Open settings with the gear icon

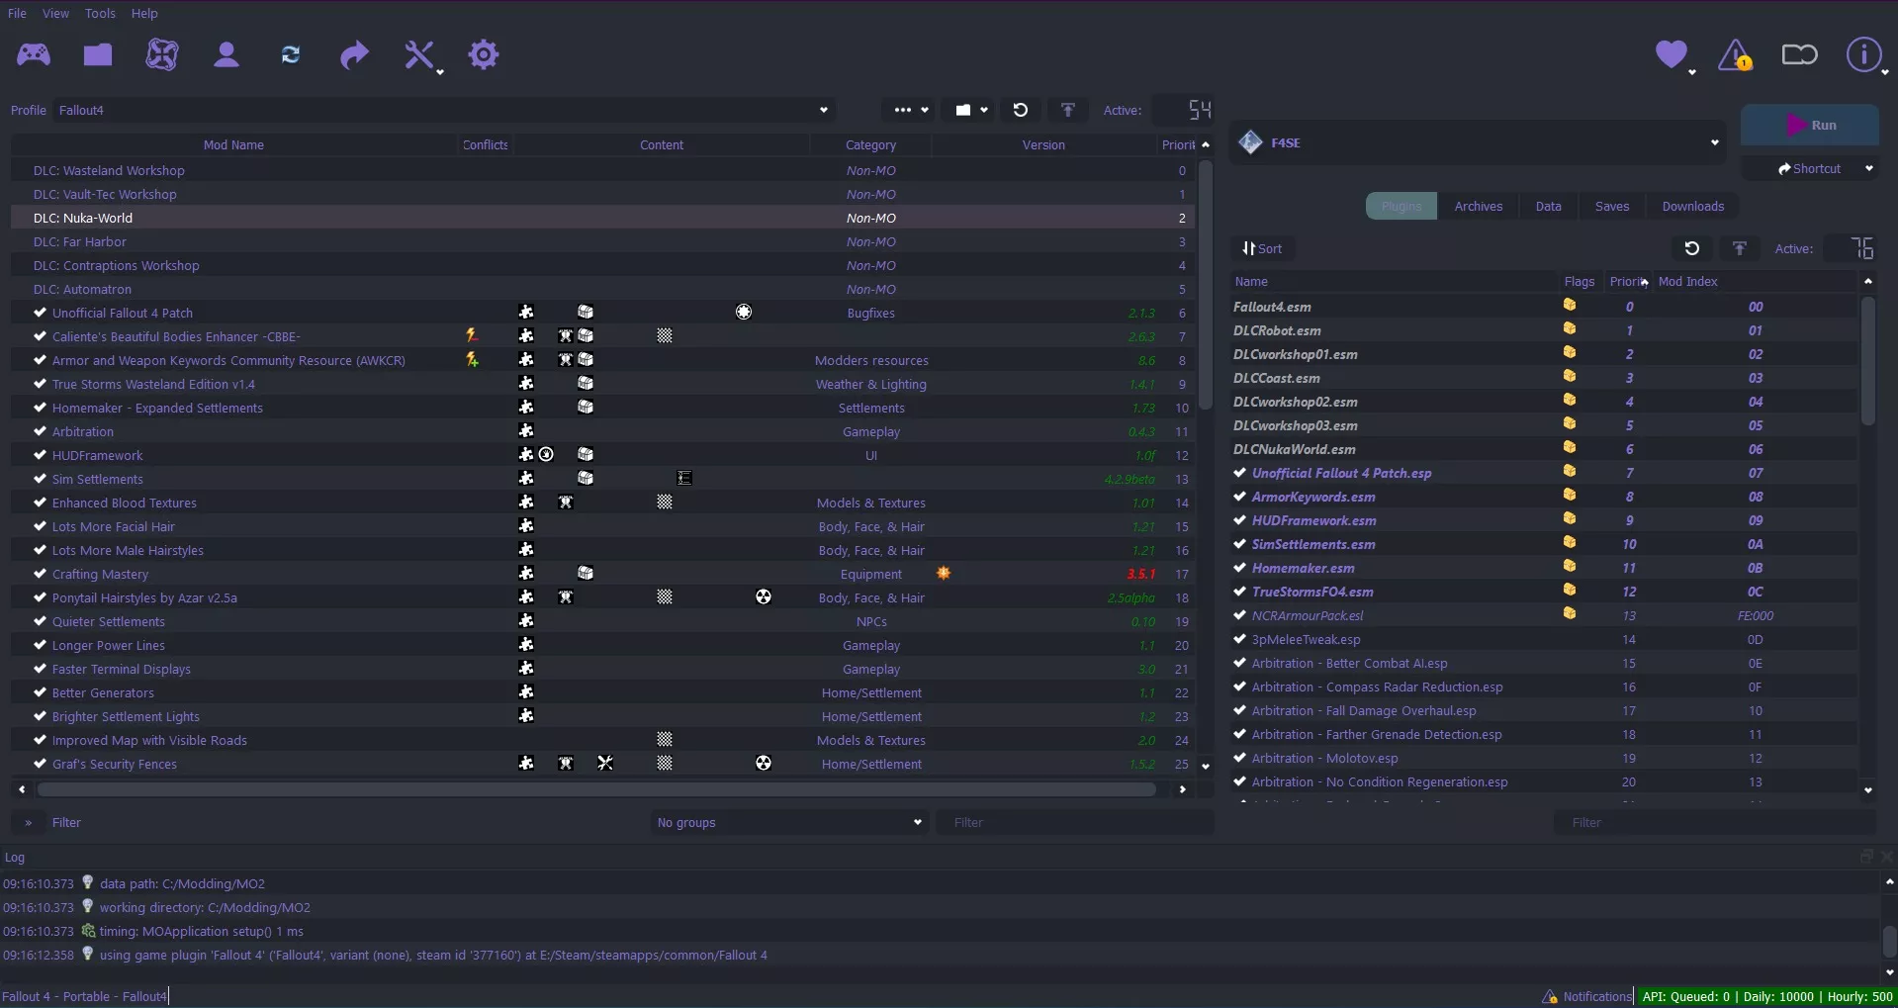(484, 54)
